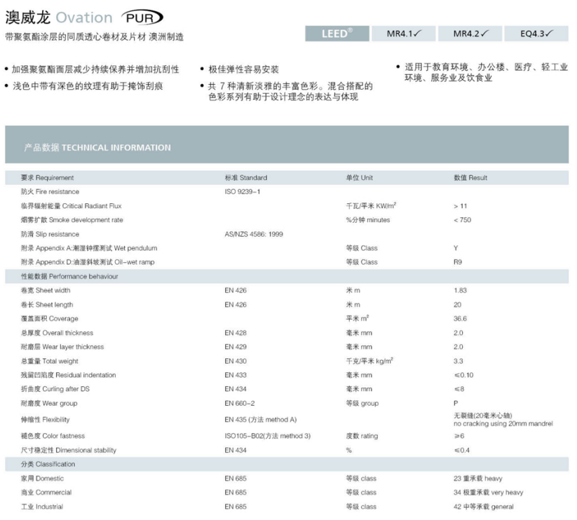Image resolution: width=577 pixels, height=520 pixels.
Task: Click the TECHNICAL INFORMATION header bar
Action: [97, 148]
